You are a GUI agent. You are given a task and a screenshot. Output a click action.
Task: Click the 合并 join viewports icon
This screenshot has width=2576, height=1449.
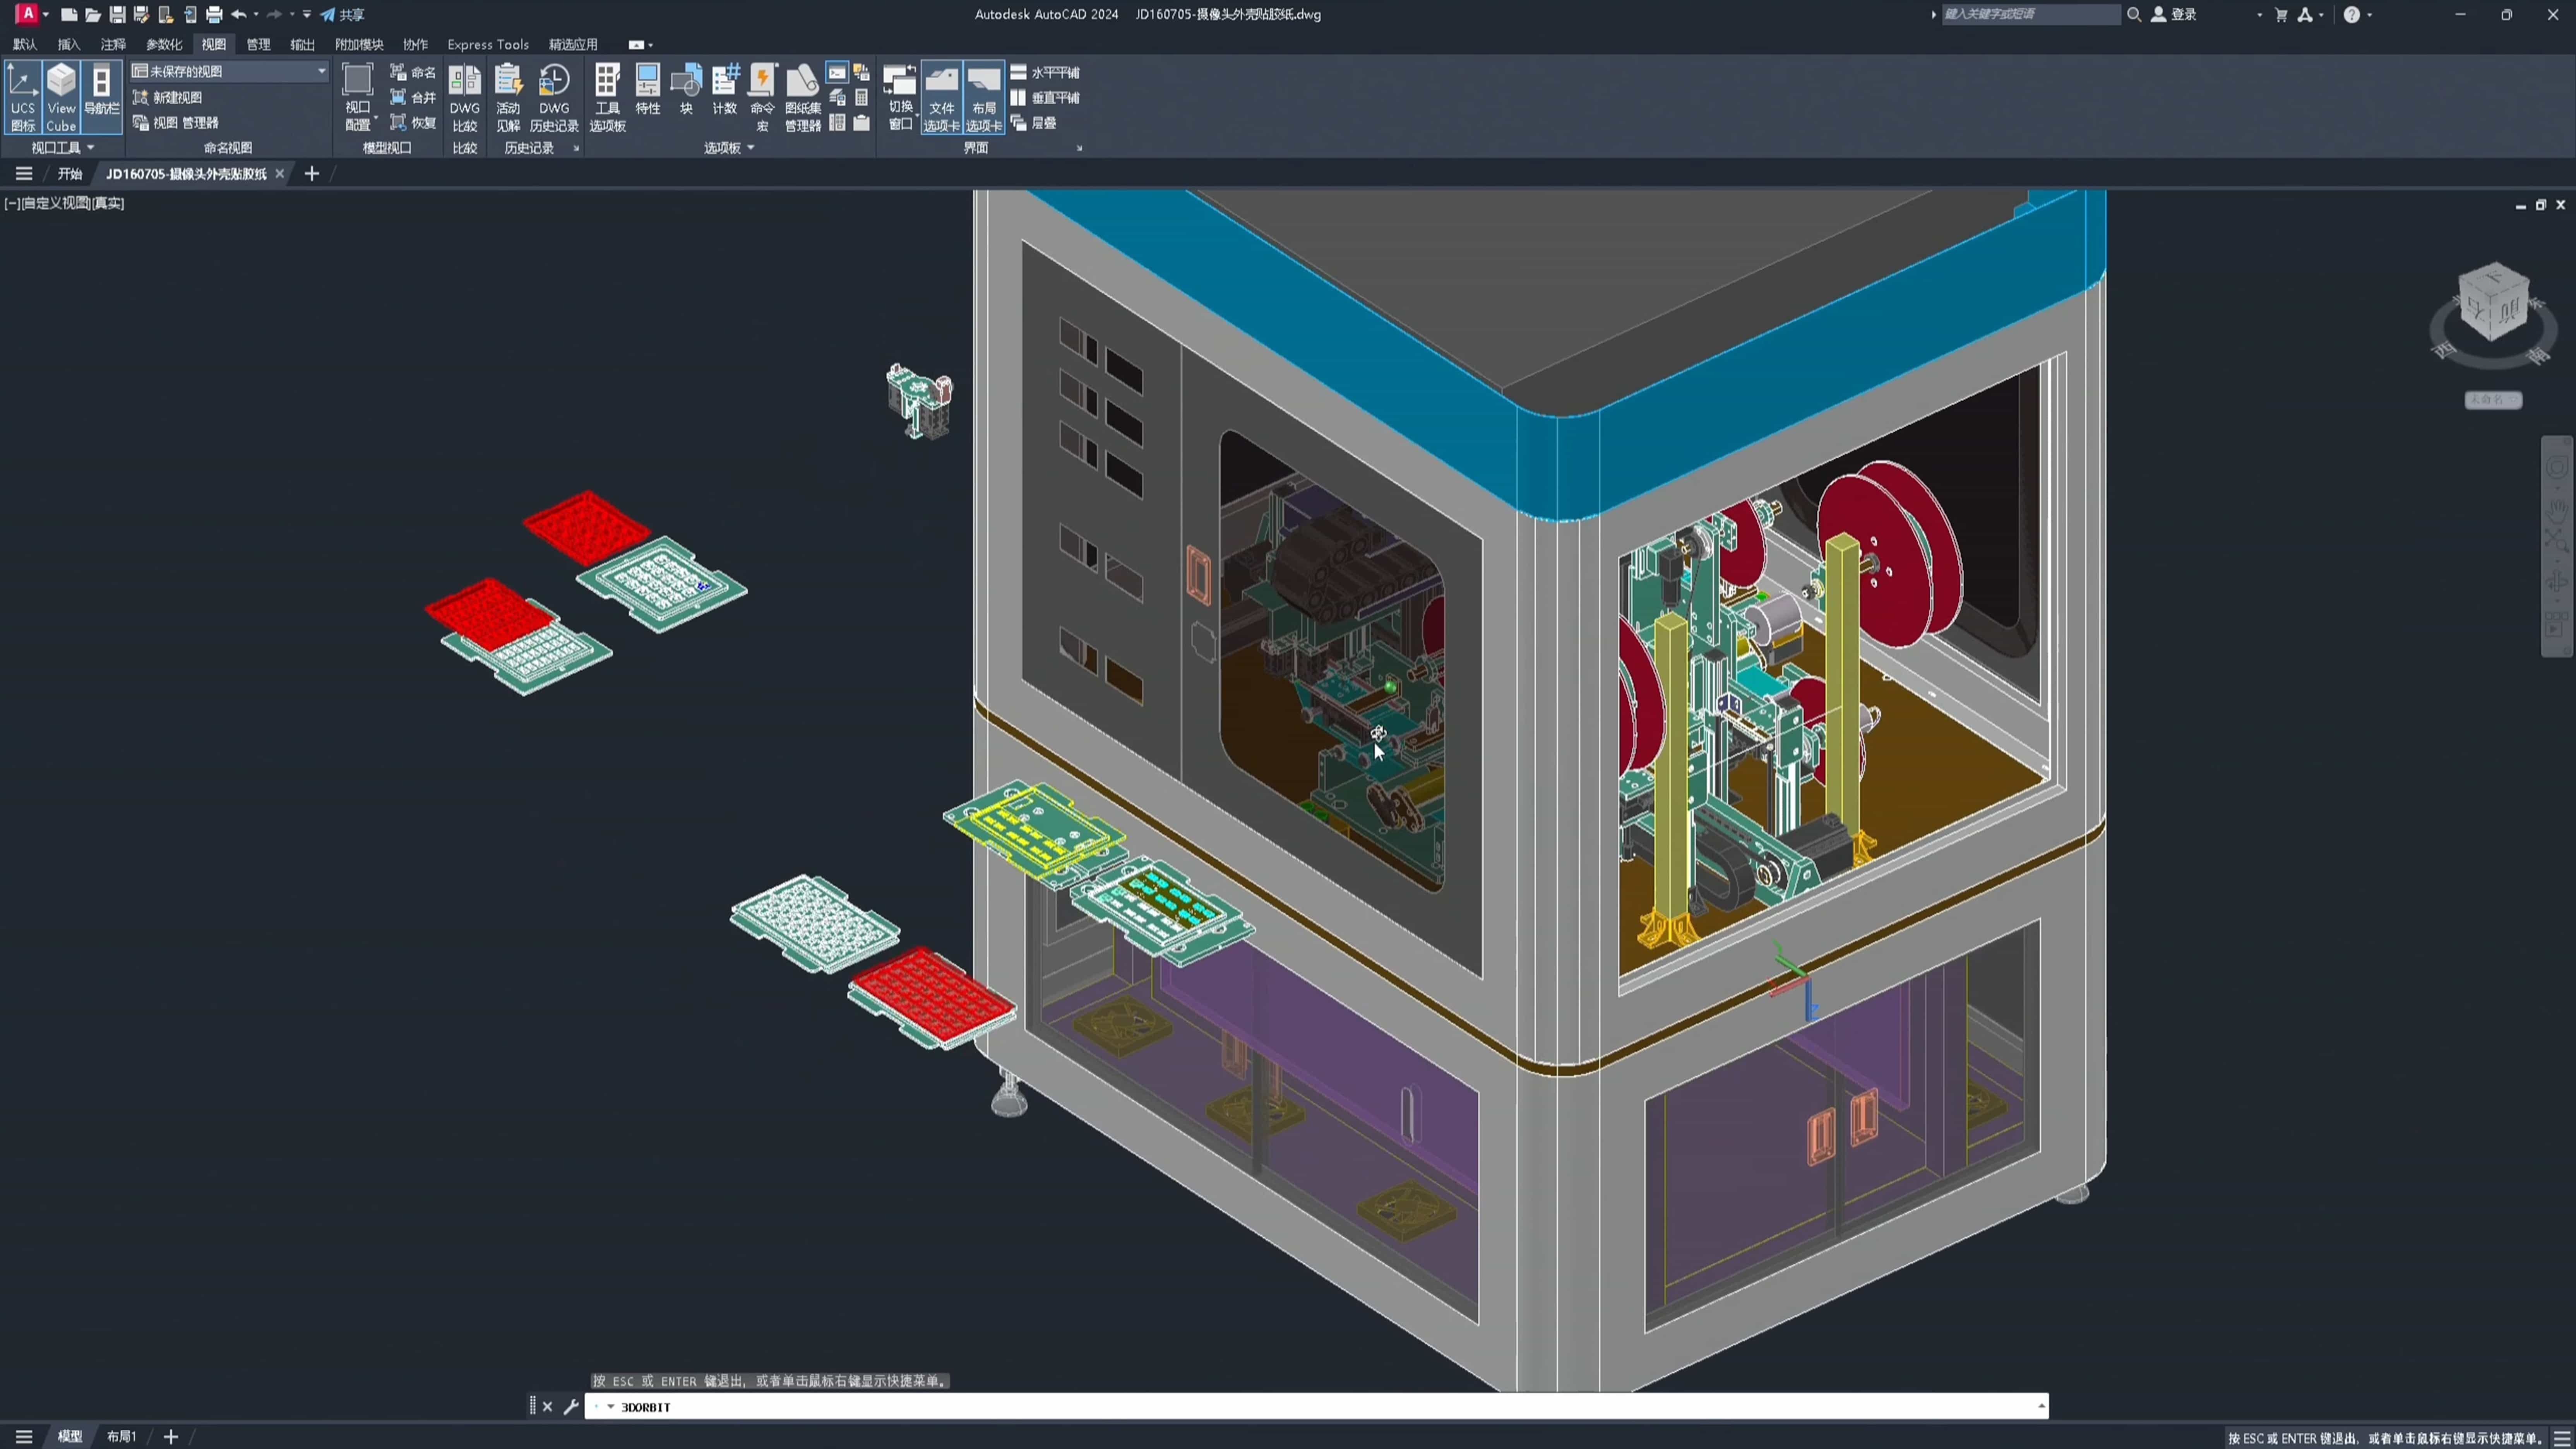tap(412, 97)
